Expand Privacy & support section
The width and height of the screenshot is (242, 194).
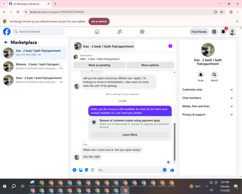pyautogui.click(x=208, y=114)
